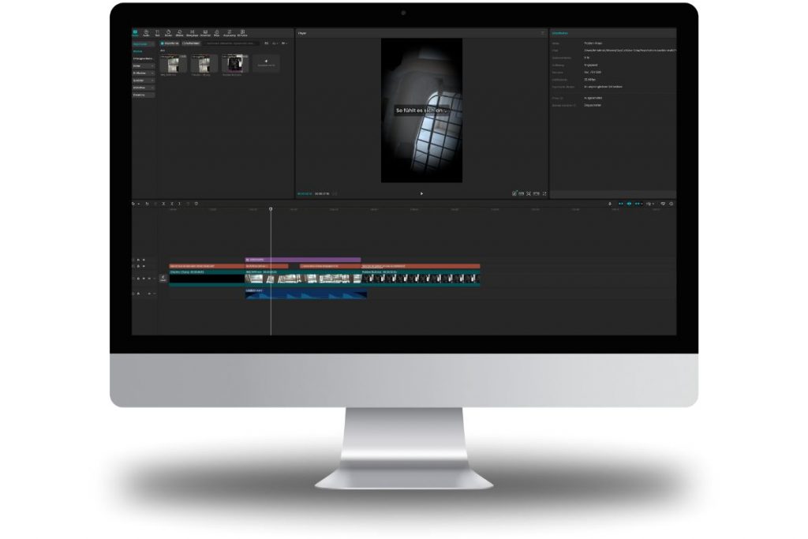Expand the selection tool dropdown in timeline
Screen dimensions: 808x539
139,204
